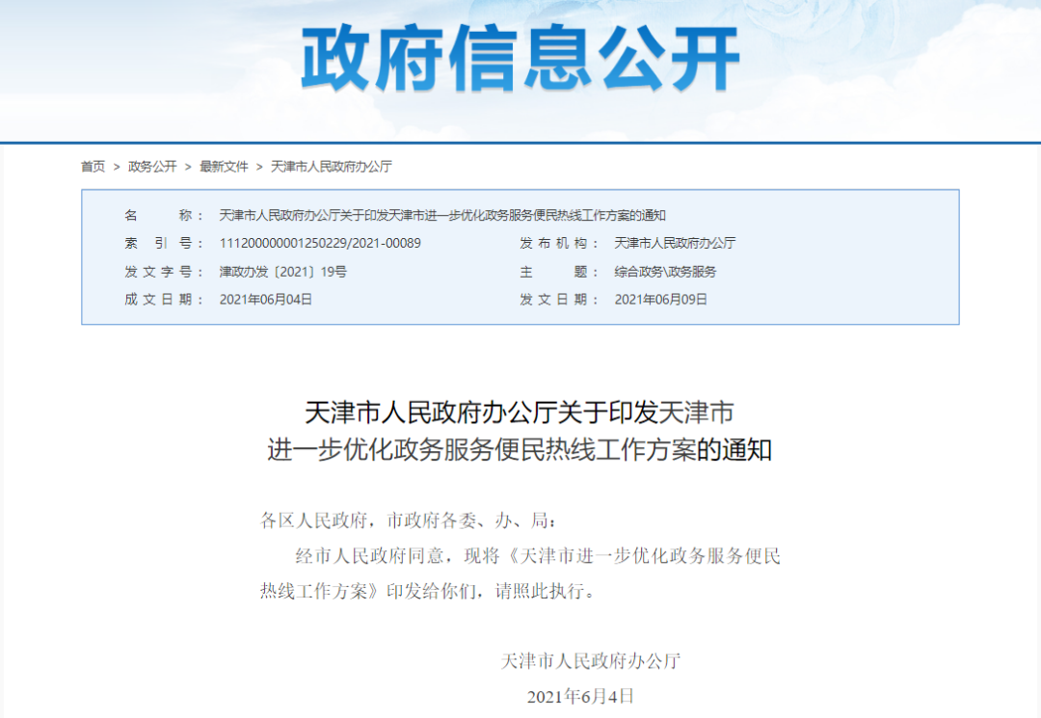Image resolution: width=1041 pixels, height=718 pixels.
Task: Click the signing date 2021年6月4日
Action: [580, 696]
